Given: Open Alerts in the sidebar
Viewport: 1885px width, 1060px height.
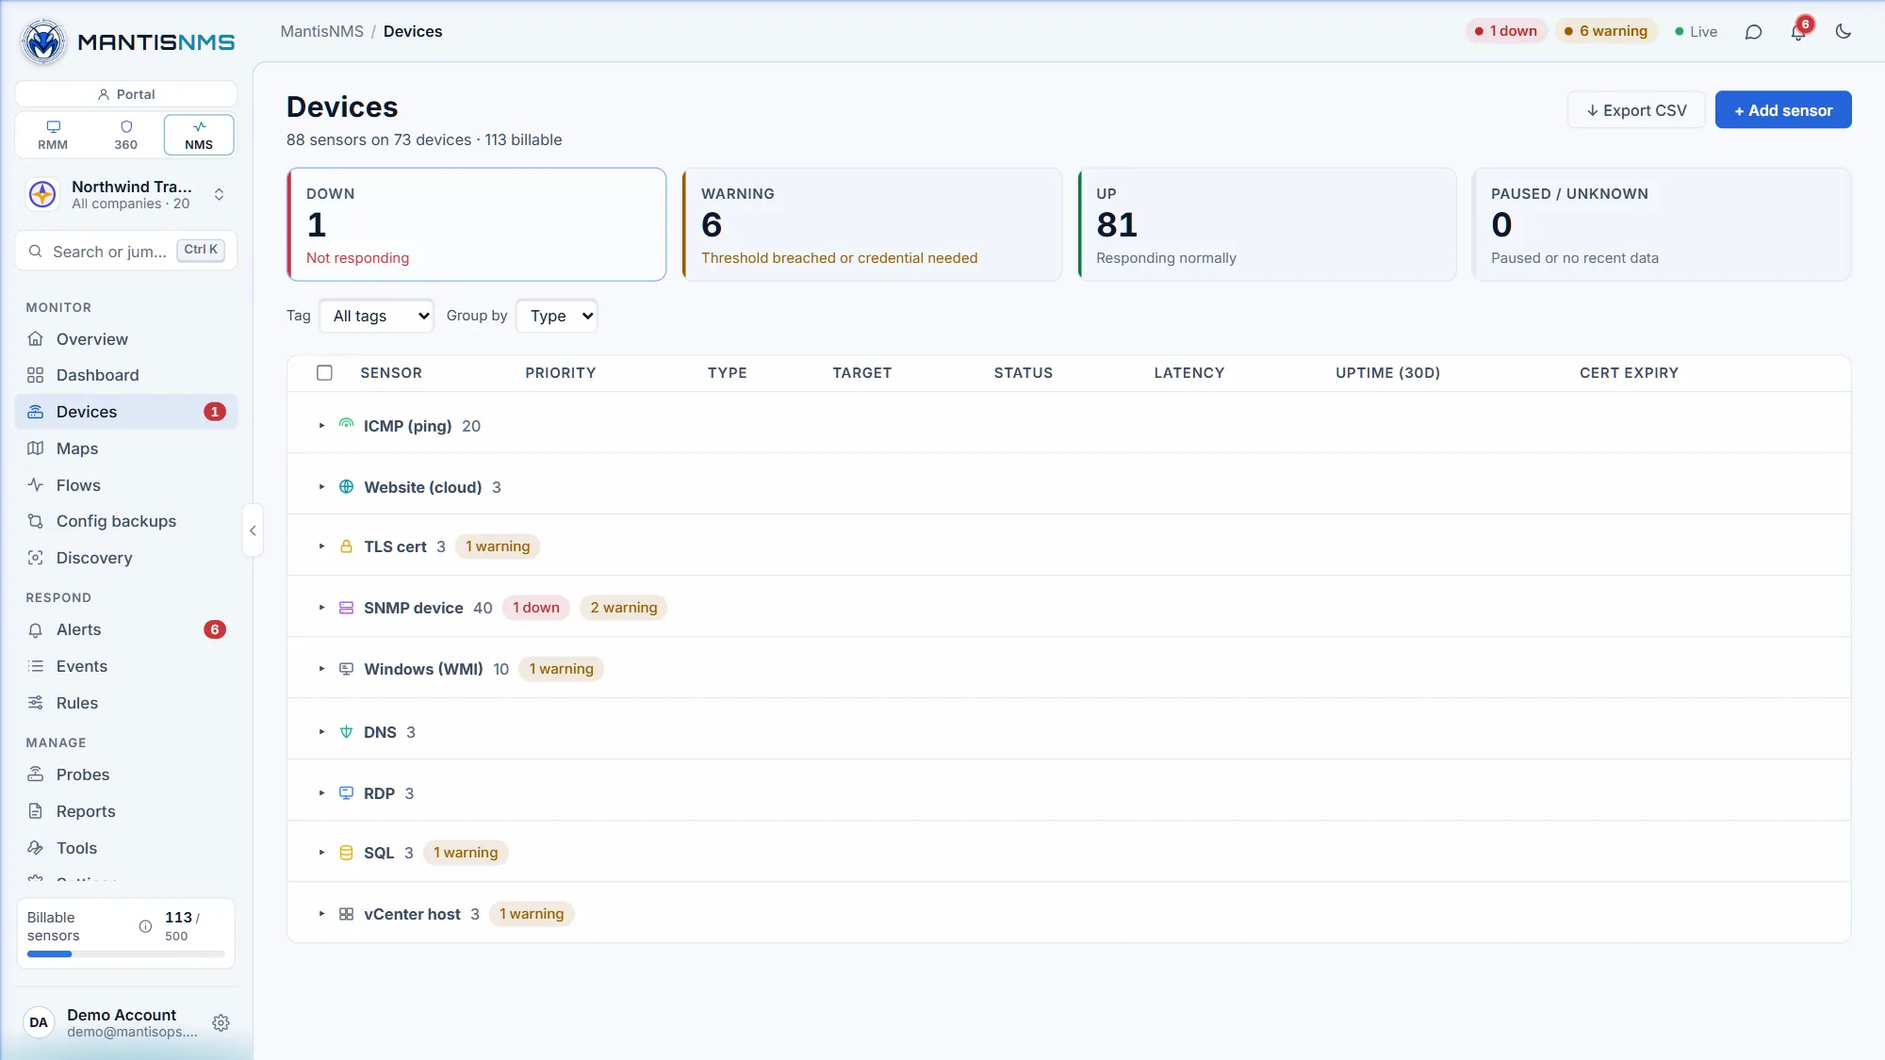Looking at the screenshot, I should click(125, 629).
